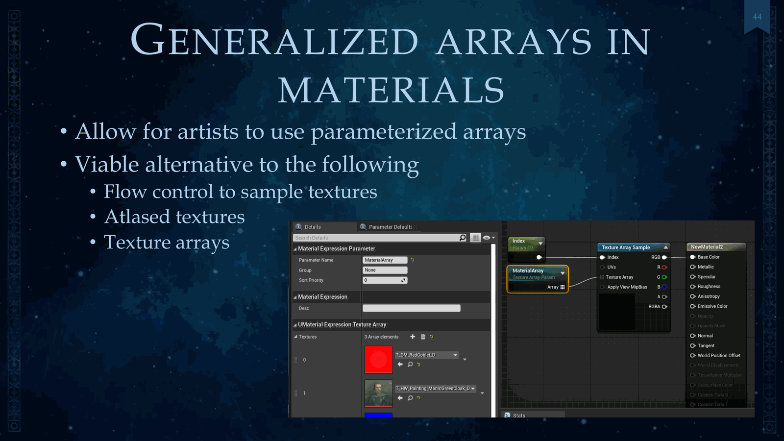The image size is (784, 441).
Task: Open view options eye dropdown in Details
Action: click(489, 238)
